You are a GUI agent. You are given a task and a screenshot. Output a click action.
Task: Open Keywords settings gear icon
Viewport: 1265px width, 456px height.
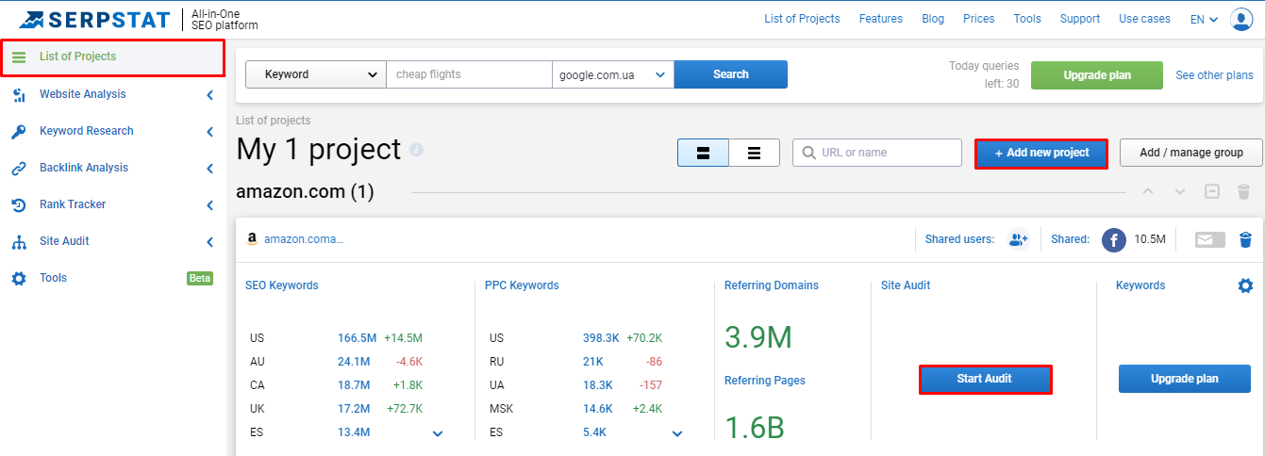(1245, 285)
